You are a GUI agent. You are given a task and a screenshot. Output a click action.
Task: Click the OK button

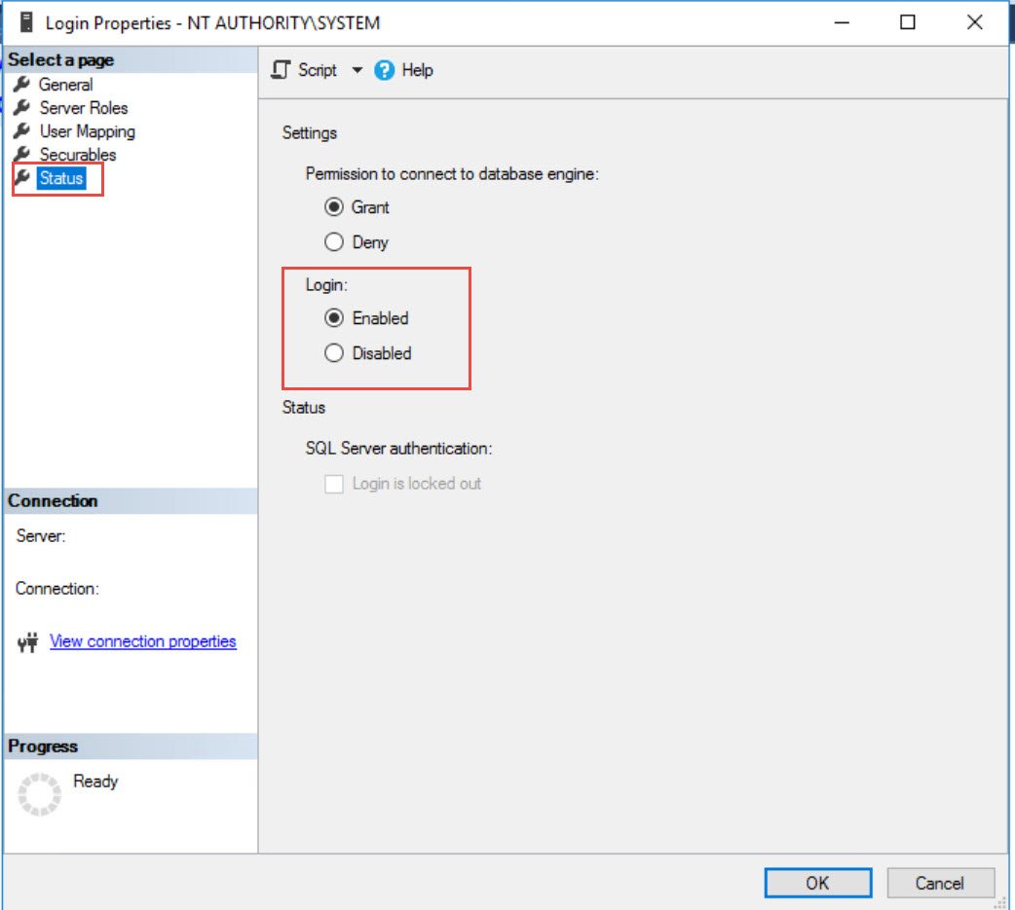point(818,883)
